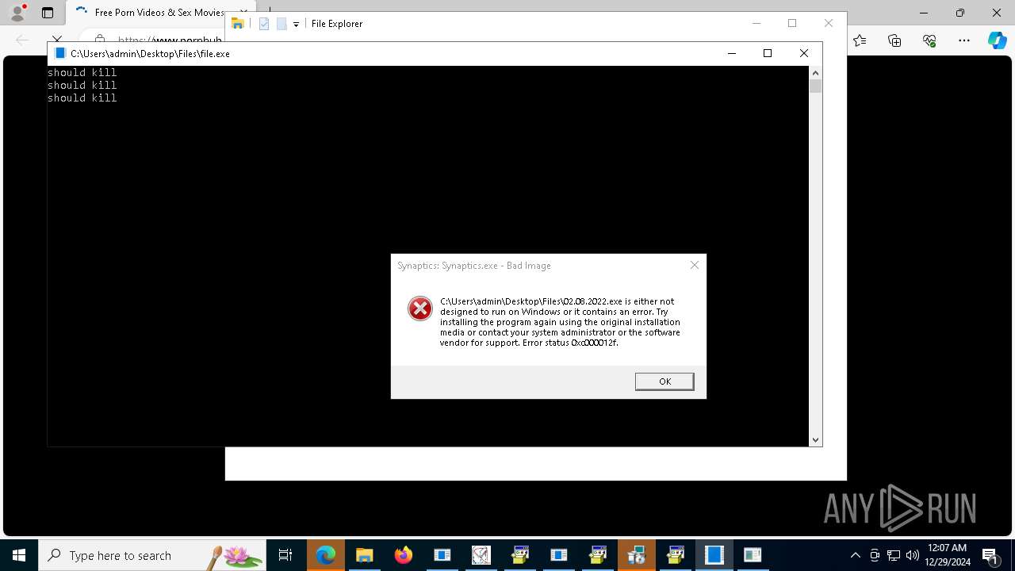Click the red error icon in dialog
The image size is (1015, 571).
click(420, 308)
